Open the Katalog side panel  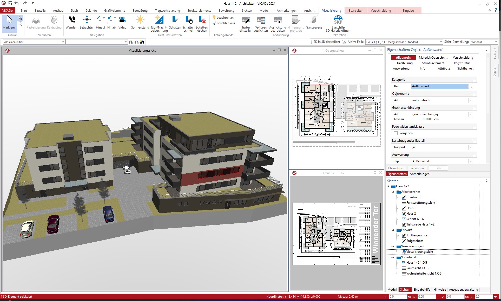point(495,71)
